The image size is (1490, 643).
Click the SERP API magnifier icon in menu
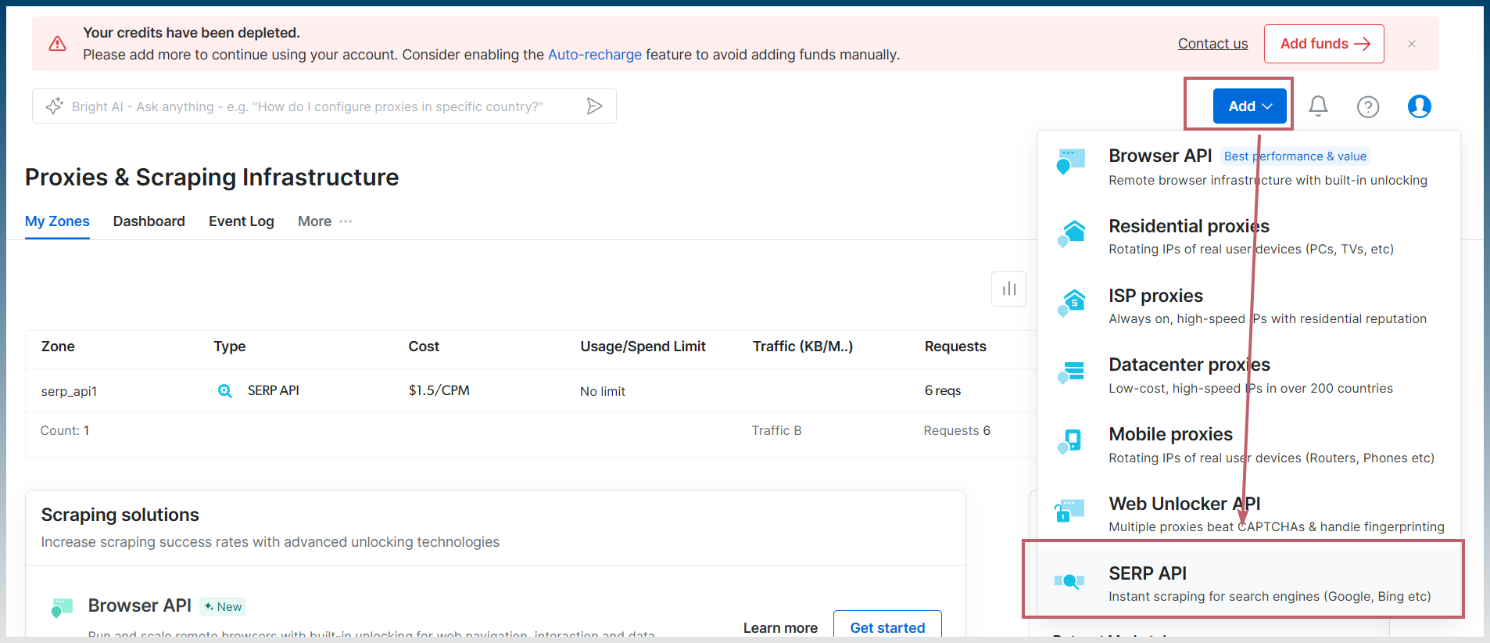(x=1069, y=581)
